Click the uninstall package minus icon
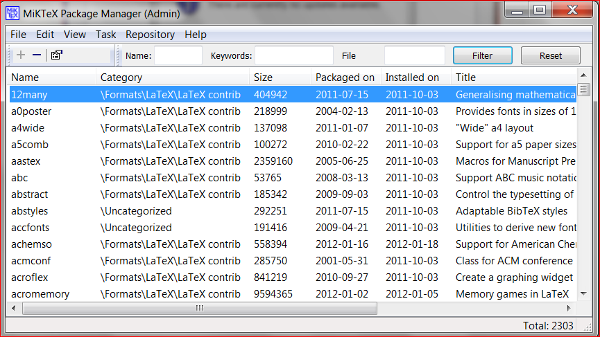 pyautogui.click(x=37, y=55)
